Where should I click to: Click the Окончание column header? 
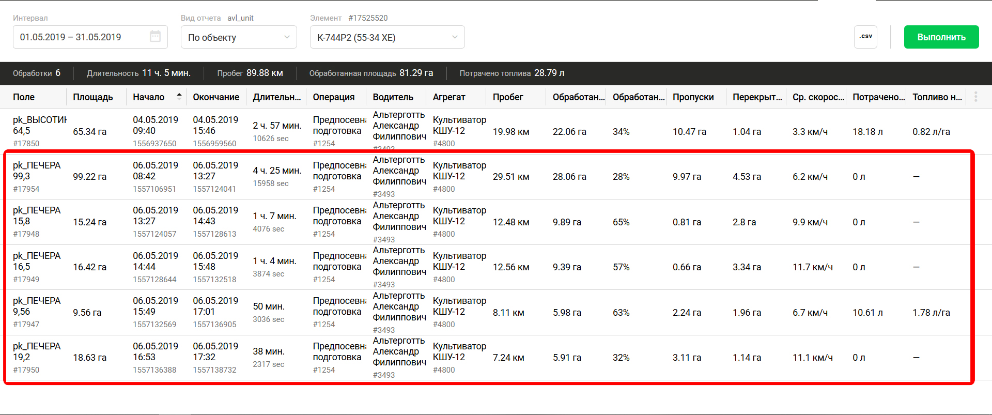coord(216,97)
